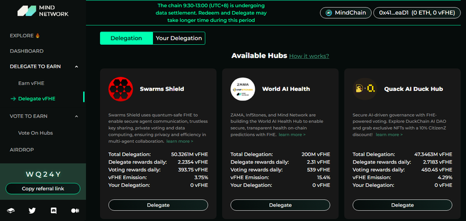Open the Twitter bird icon
This screenshot has width=466, height=221.
point(32,211)
